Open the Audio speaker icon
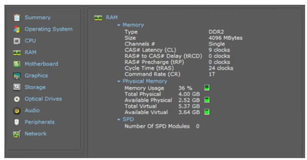Image resolution: width=307 pixels, height=160 pixels. pyautogui.click(x=17, y=111)
